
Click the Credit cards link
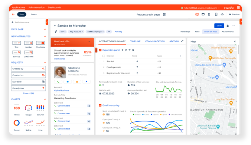click(x=59, y=59)
